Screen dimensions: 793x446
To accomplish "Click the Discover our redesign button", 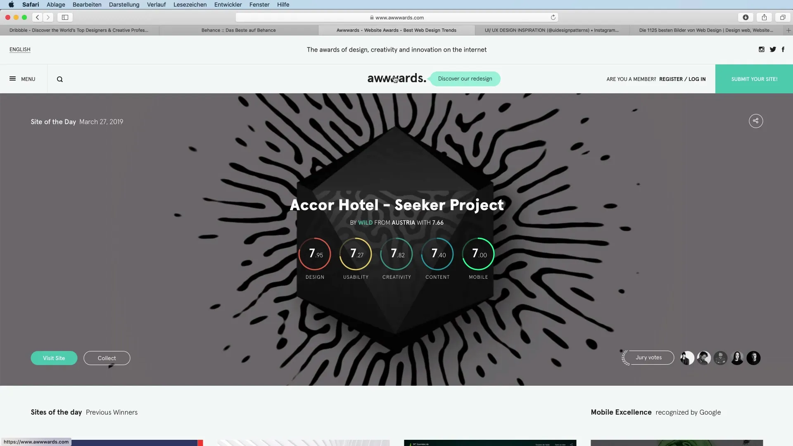I will coord(465,79).
